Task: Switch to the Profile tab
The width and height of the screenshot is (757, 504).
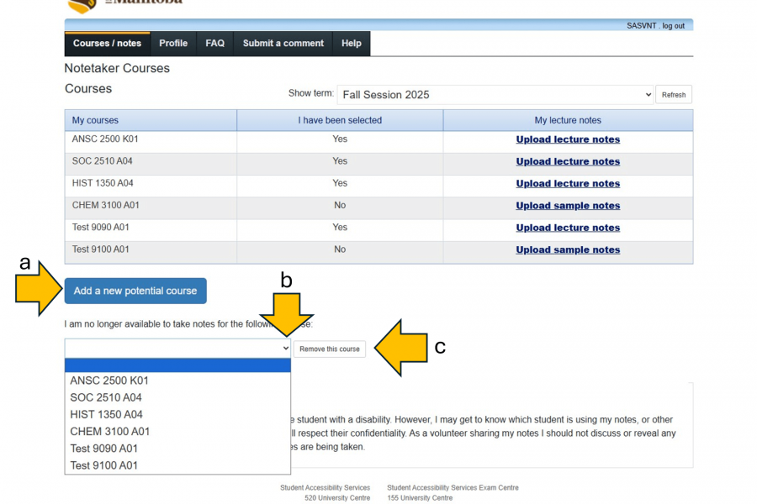Action: click(x=173, y=44)
